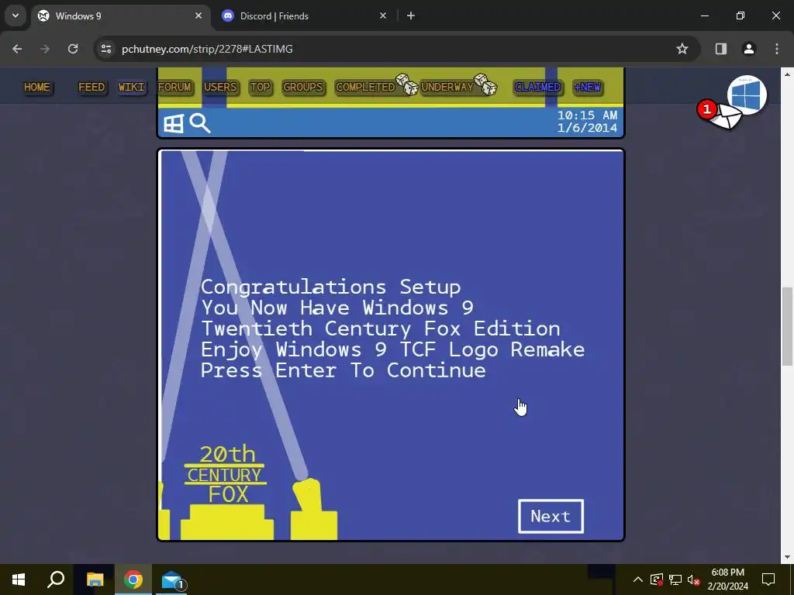Click the 10:15 AM clock in comic panel
This screenshot has height=595, width=794.
click(x=588, y=116)
